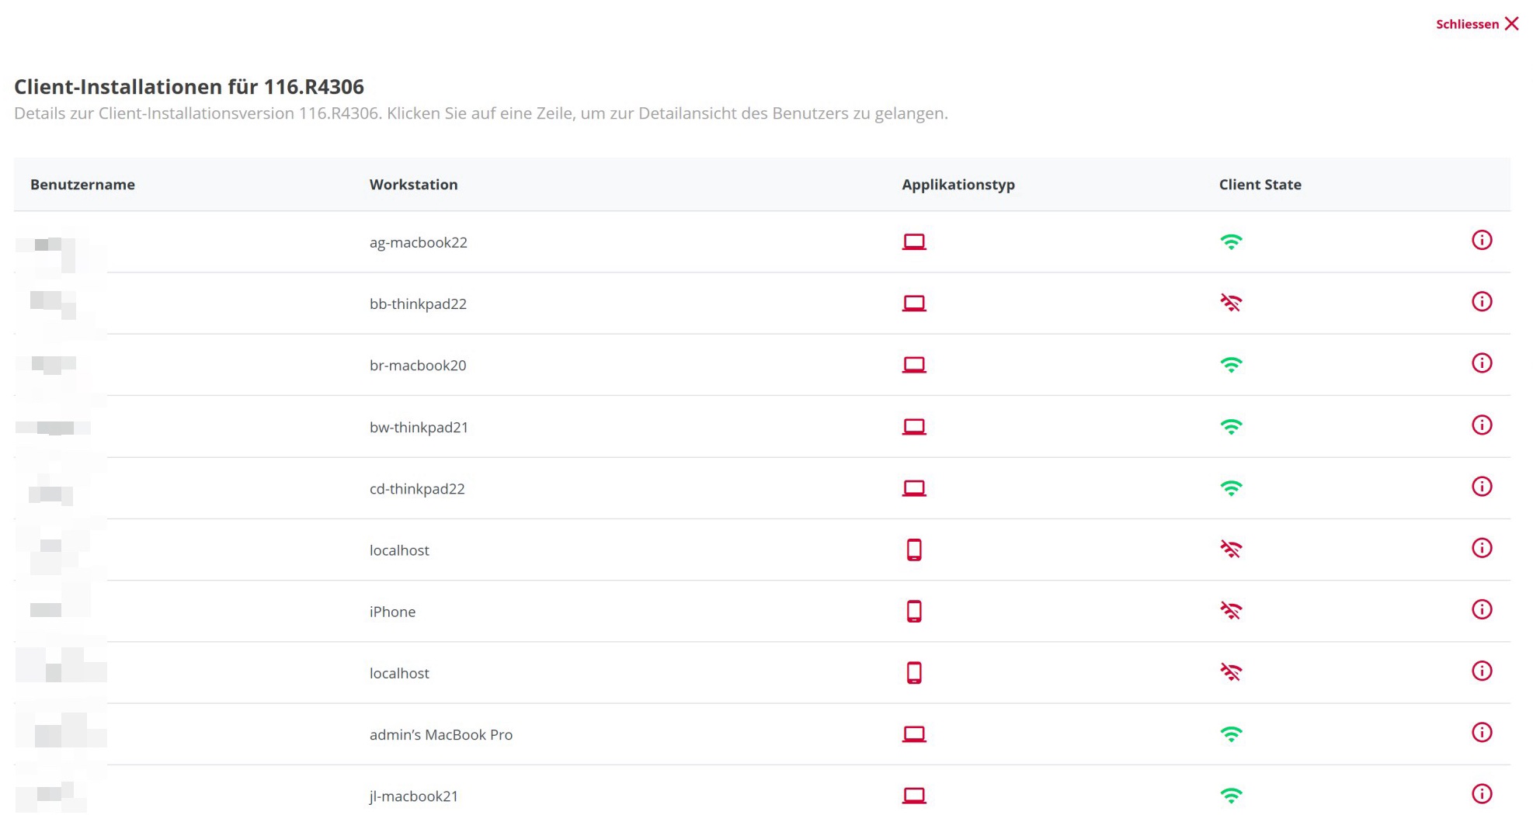Viewport: 1533px width, 815px height.
Task: Click laptop icon in br-macbook20 row
Action: [x=913, y=365]
